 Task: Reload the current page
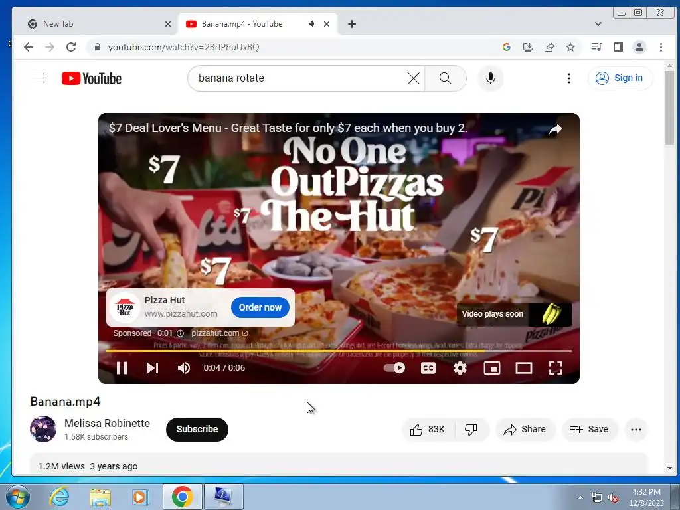point(71,47)
